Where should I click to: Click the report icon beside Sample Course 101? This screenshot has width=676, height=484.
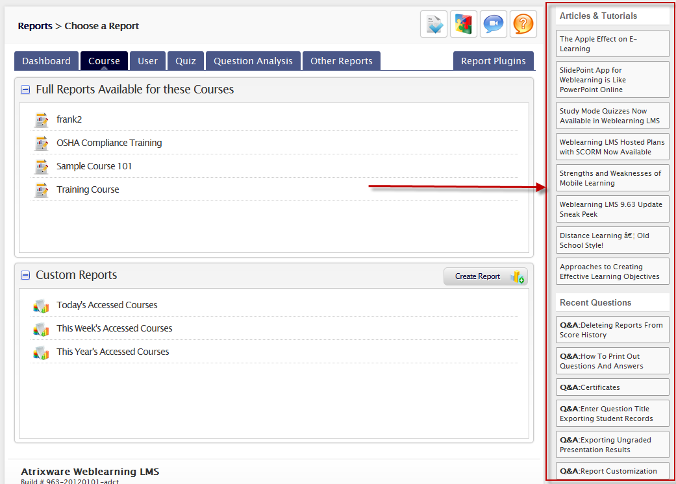click(x=42, y=166)
